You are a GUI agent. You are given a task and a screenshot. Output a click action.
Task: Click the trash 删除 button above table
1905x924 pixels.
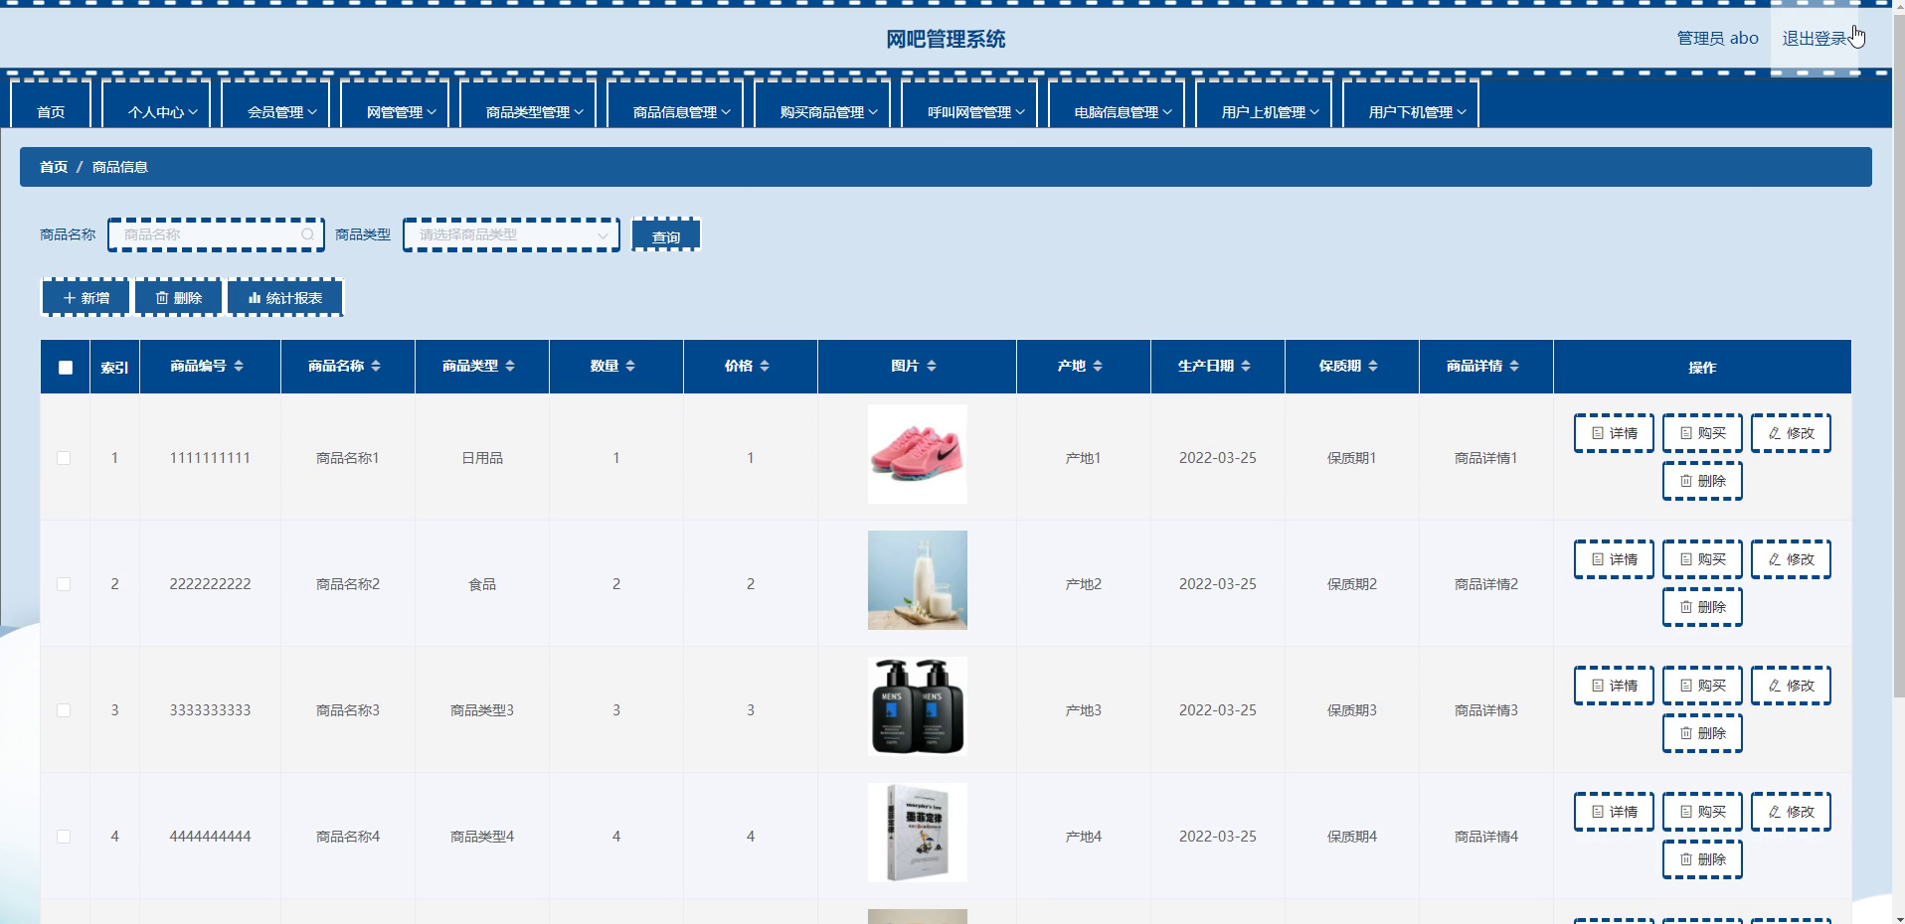tap(178, 298)
